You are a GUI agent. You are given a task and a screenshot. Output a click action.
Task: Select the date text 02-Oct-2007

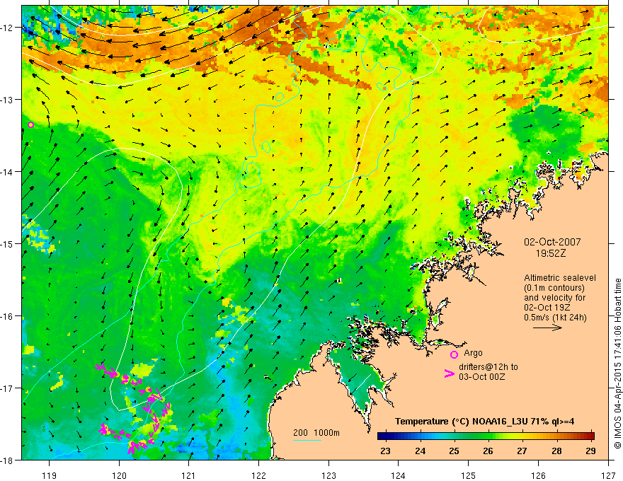pos(552,242)
